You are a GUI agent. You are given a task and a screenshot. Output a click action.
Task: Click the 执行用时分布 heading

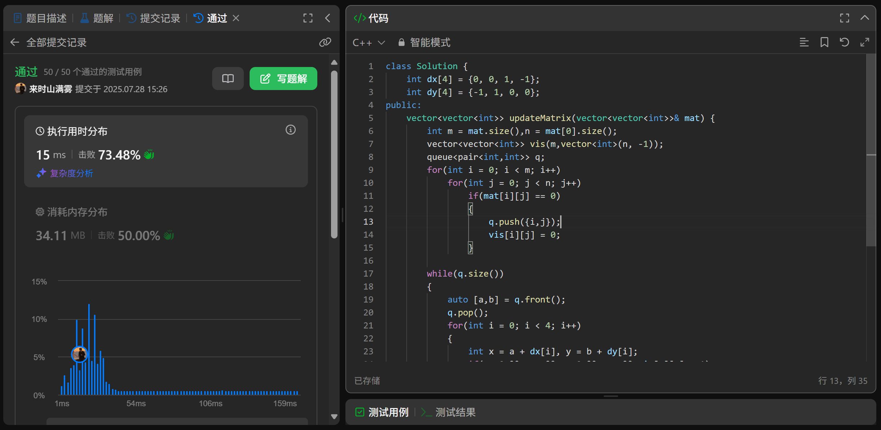click(71, 131)
